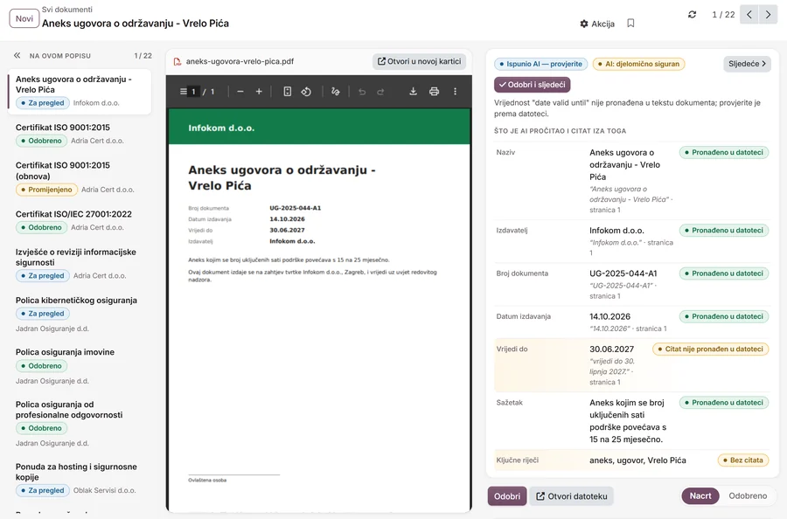Redo annotation in PDF toolbar
This screenshot has width=787, height=519.
(x=380, y=91)
